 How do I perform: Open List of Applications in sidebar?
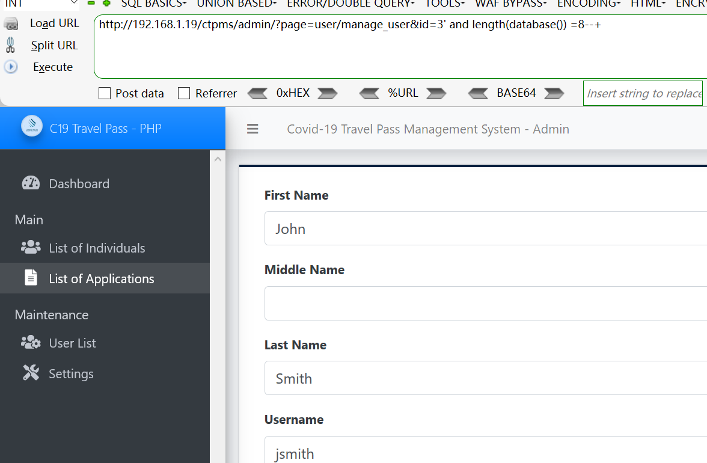[105, 278]
